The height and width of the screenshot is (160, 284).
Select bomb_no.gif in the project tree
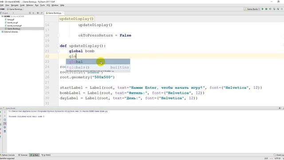tap(12, 23)
